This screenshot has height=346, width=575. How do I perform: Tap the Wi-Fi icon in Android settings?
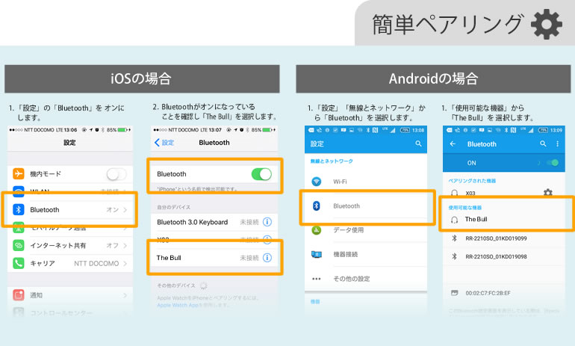[316, 182]
